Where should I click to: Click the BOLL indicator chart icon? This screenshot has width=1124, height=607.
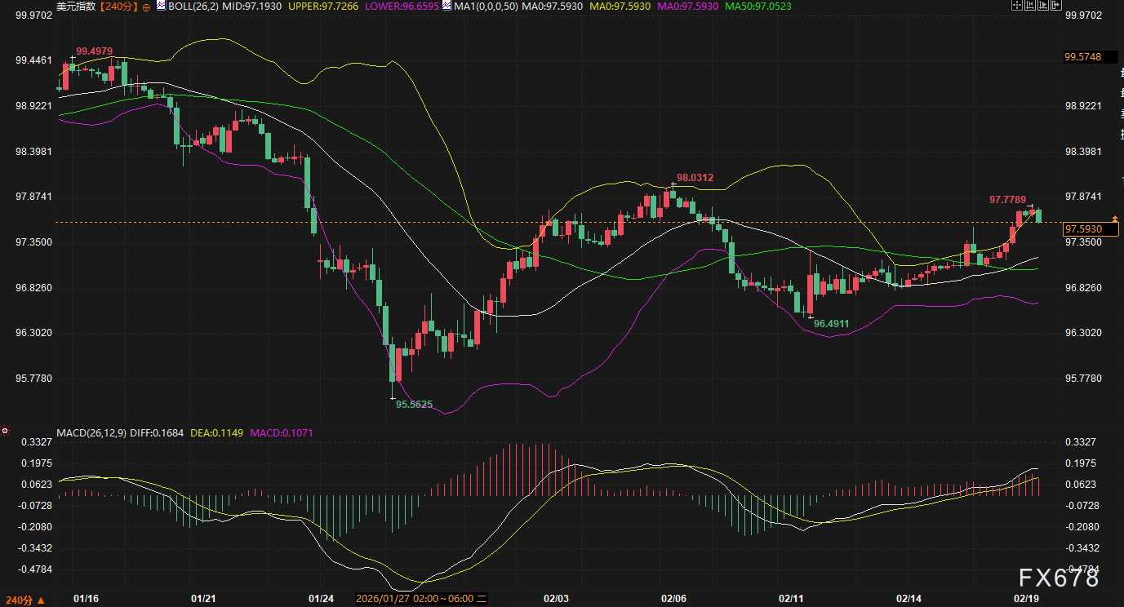coord(162,6)
